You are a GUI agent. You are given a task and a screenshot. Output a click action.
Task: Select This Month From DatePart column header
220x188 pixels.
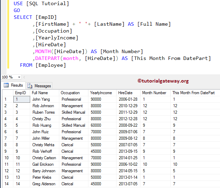tap(193, 93)
